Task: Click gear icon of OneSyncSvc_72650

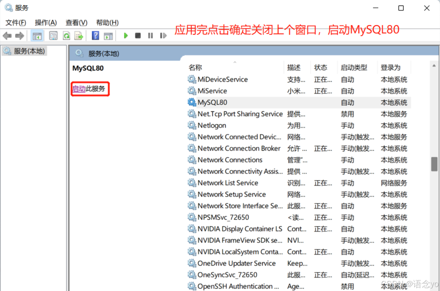Action: (192, 275)
